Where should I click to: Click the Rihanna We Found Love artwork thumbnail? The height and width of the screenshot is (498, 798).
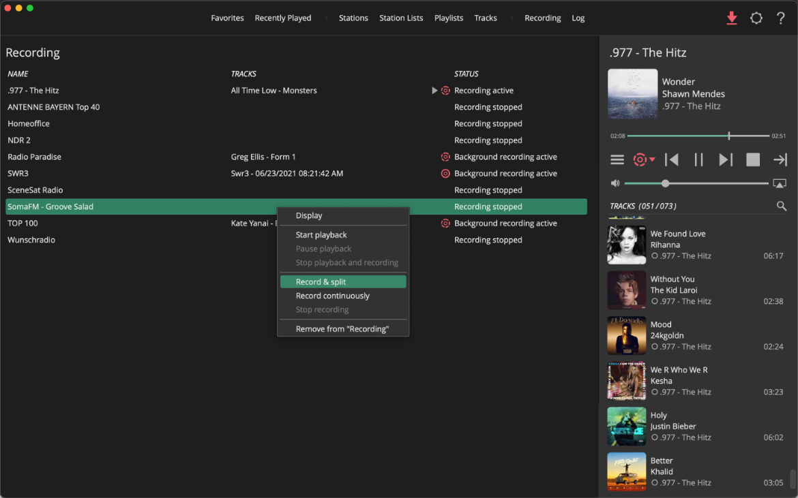tap(626, 245)
